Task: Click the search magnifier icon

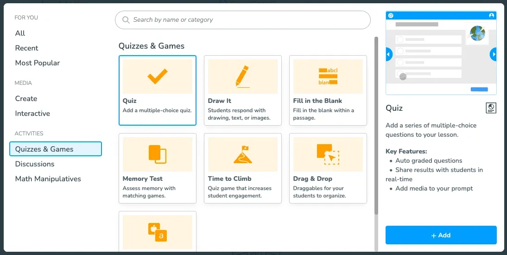Action: [126, 20]
